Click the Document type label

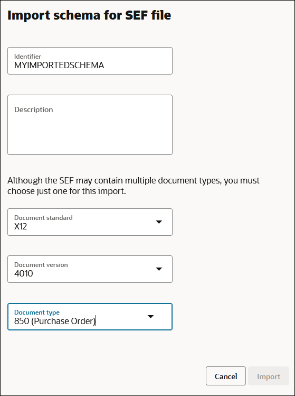coord(37,312)
